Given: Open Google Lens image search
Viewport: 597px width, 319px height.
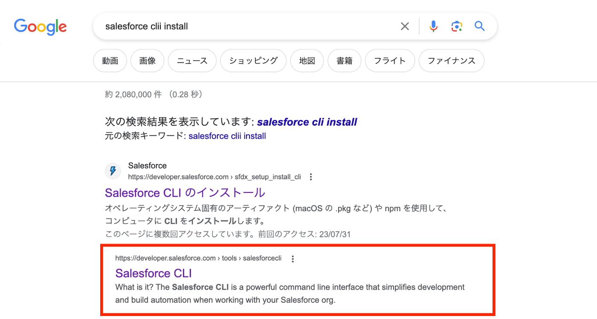Looking at the screenshot, I should [x=457, y=26].
